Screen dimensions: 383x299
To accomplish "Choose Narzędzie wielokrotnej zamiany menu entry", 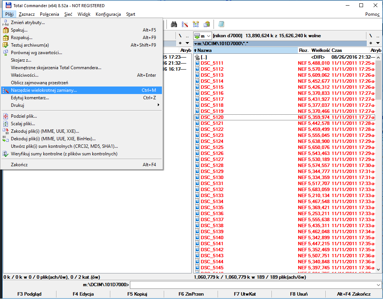I will click(x=82, y=90).
